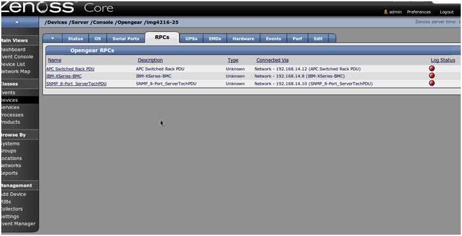This screenshot has height=236, width=462.
Task: Switch to the Status tab
Action: click(75, 39)
